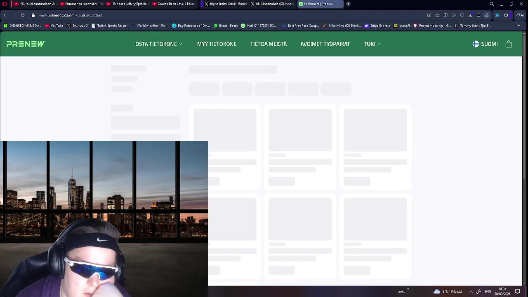Screen dimensions: 528x297
Task: Open the Opera AI assistant button
Action: [520, 15]
